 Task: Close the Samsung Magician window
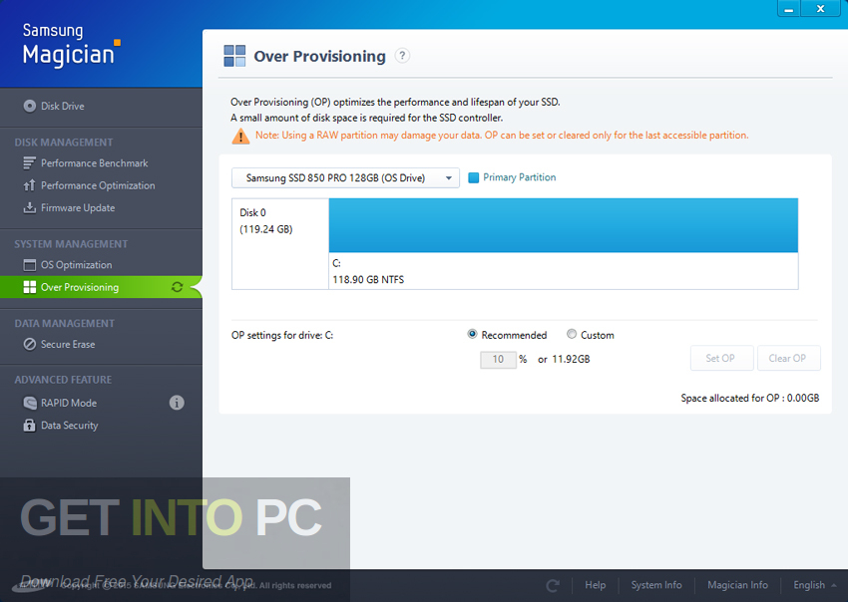point(820,9)
